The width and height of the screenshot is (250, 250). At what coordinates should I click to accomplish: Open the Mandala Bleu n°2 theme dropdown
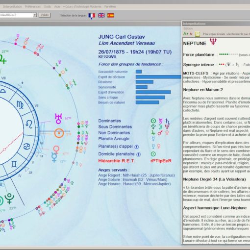[35, 15]
